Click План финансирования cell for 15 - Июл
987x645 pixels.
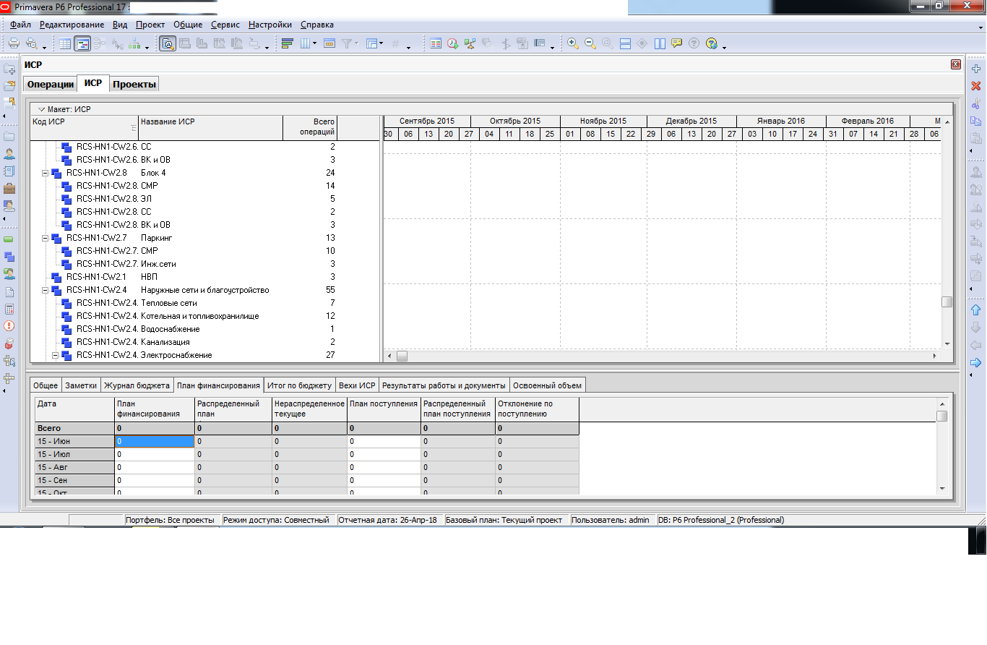[155, 454]
